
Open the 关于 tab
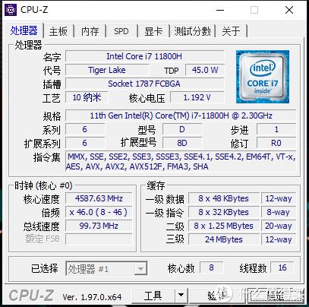[231, 31]
